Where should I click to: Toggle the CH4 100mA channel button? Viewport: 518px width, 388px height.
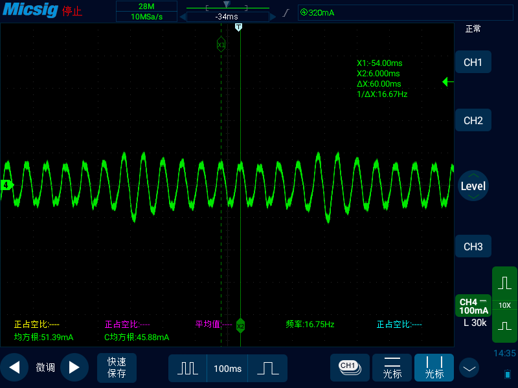473,306
